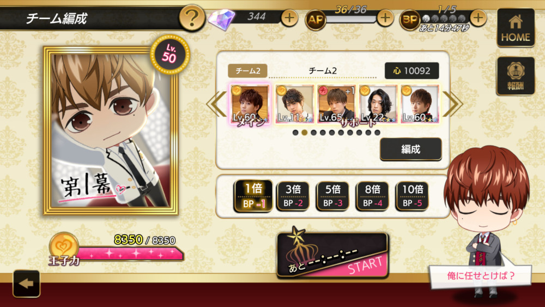
Task: Select the 1倍 BP-1 multiplier
Action: click(x=253, y=196)
